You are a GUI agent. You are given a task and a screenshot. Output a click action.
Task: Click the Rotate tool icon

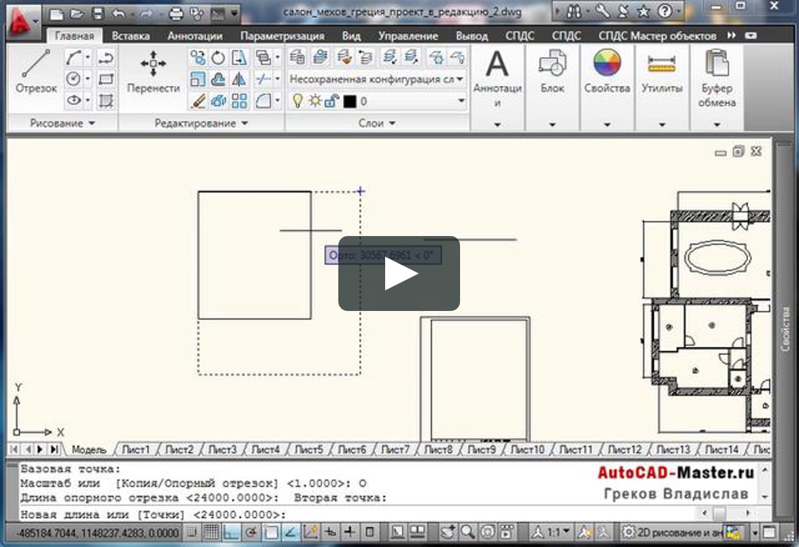[218, 58]
